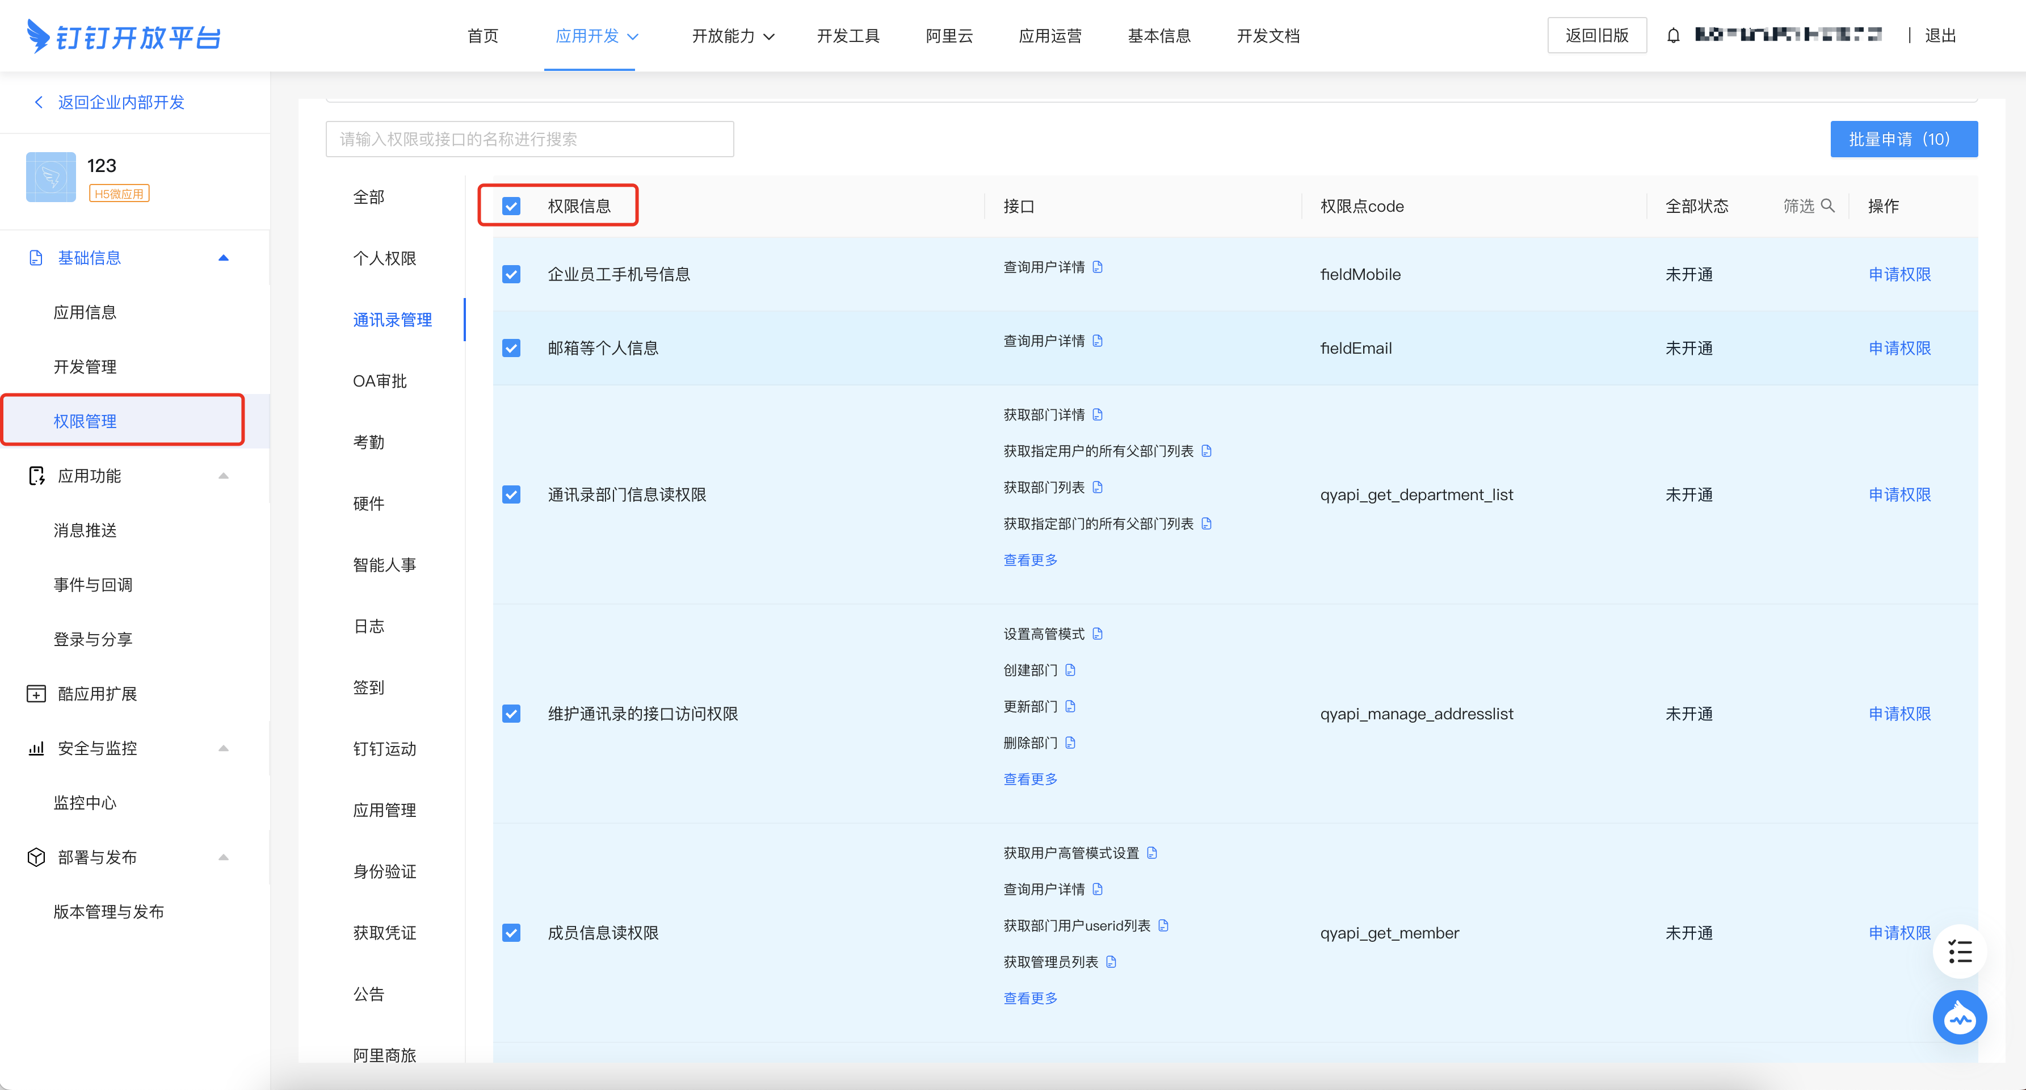The height and width of the screenshot is (1090, 2026).
Task: Open the 开发文档 nav item
Action: [1268, 36]
